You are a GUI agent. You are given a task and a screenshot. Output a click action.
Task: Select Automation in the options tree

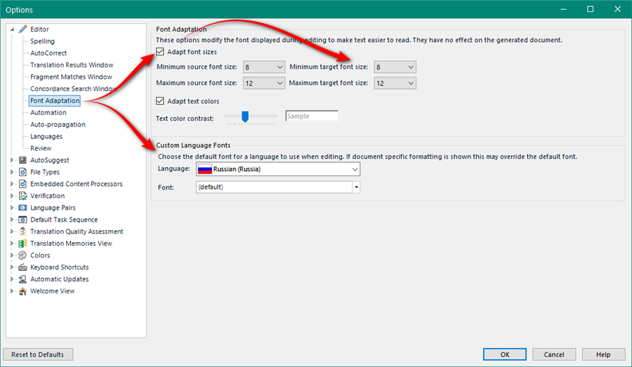tap(48, 112)
